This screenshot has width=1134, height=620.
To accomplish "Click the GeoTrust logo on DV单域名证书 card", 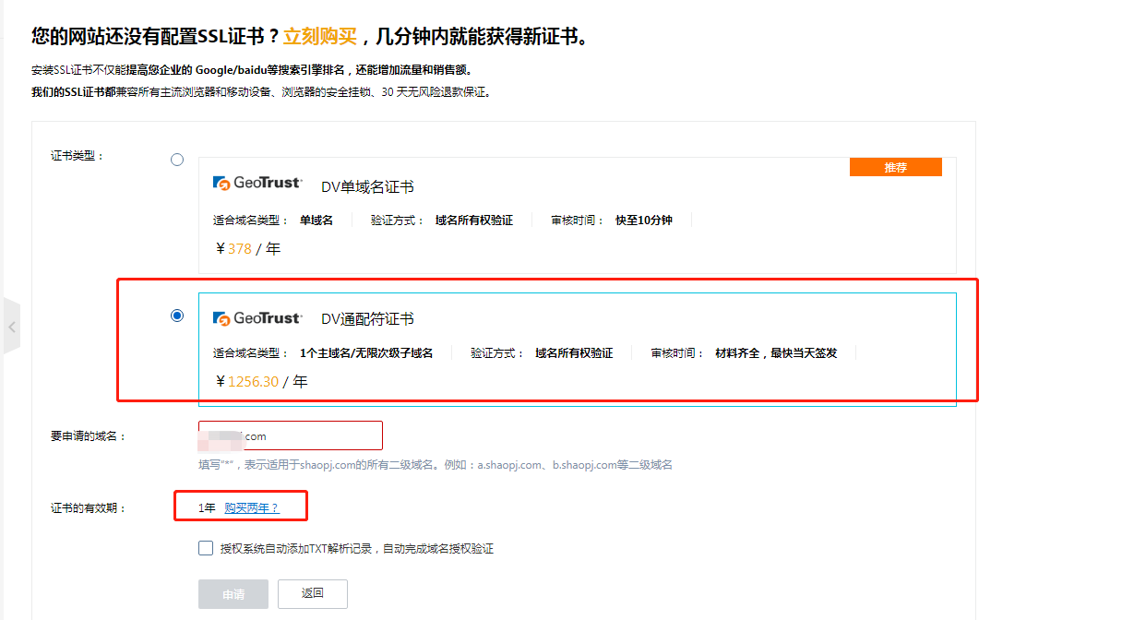I will point(257,183).
